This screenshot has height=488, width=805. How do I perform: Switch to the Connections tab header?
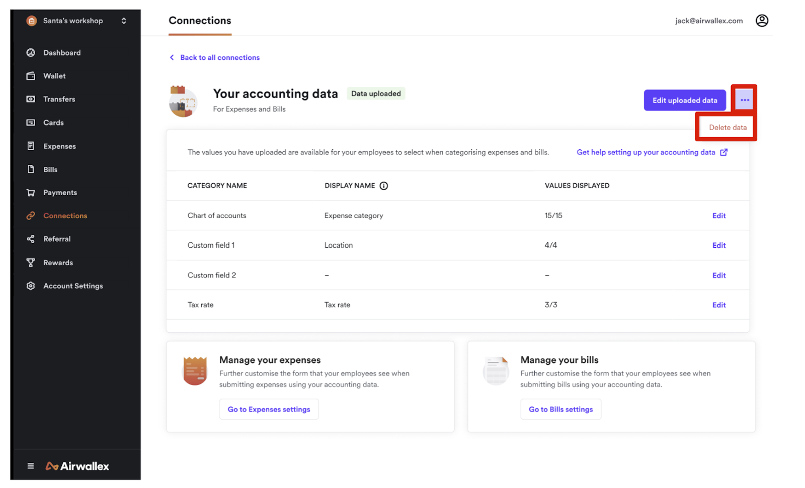click(x=200, y=21)
